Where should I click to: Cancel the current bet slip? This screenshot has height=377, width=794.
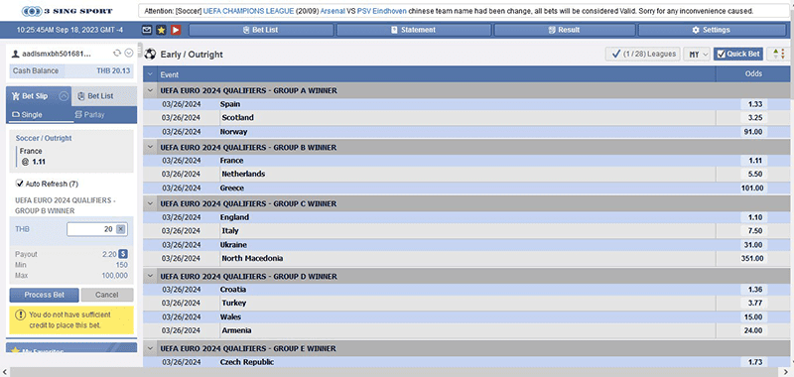pyautogui.click(x=107, y=295)
